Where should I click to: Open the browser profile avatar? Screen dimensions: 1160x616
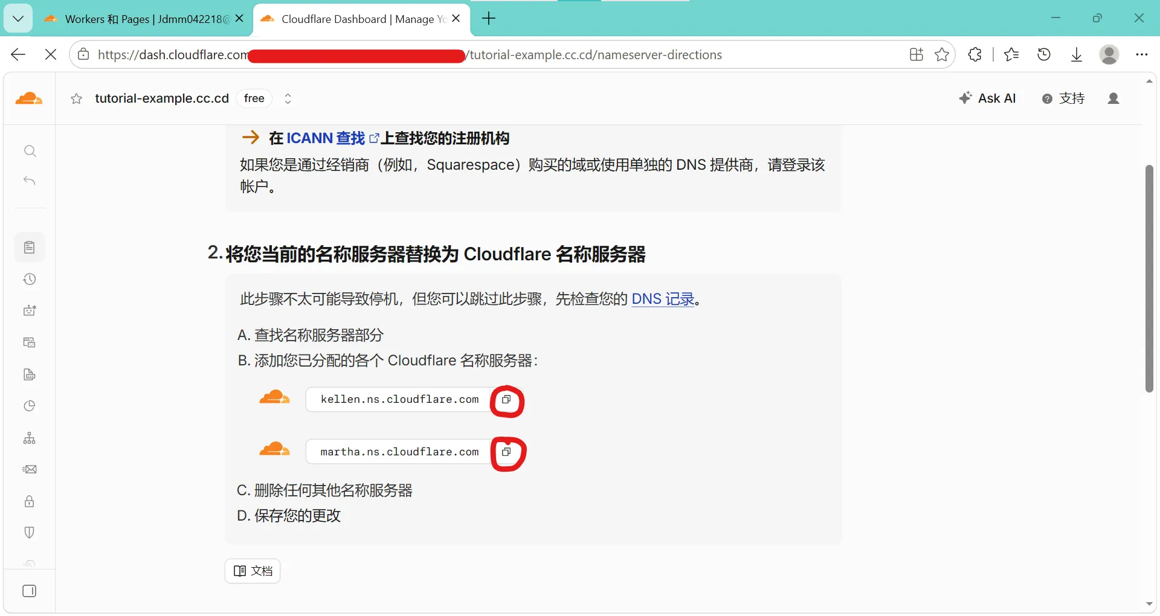point(1109,54)
